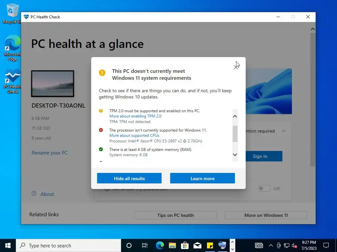The width and height of the screenshot is (337, 252).
Task: Click the 9 years old text
Action: click(41, 138)
